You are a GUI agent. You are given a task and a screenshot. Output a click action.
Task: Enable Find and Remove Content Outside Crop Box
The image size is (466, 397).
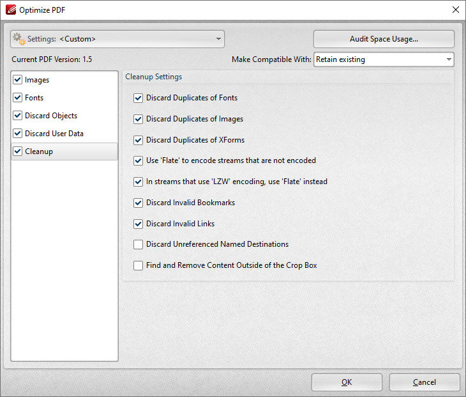138,265
